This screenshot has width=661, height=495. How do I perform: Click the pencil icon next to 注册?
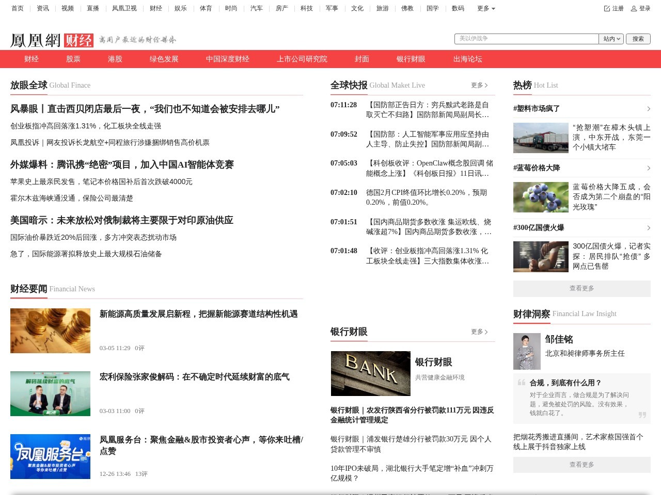coord(606,8)
